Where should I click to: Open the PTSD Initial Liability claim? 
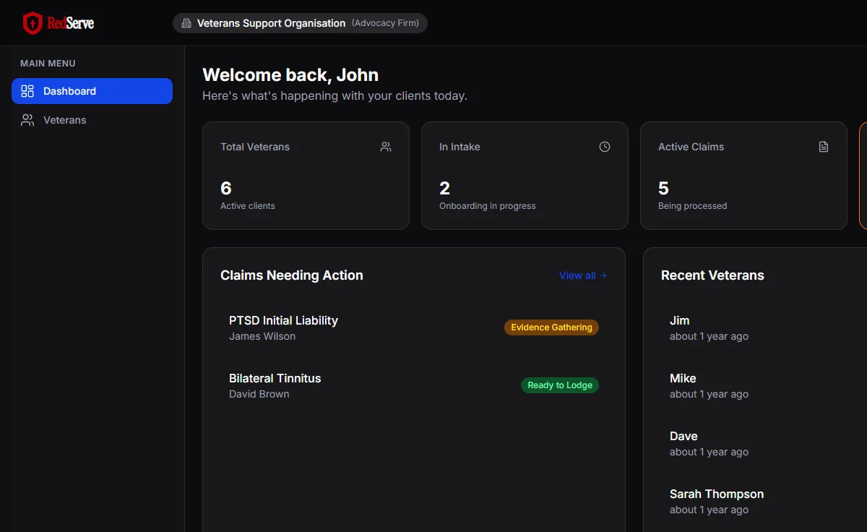tap(283, 320)
